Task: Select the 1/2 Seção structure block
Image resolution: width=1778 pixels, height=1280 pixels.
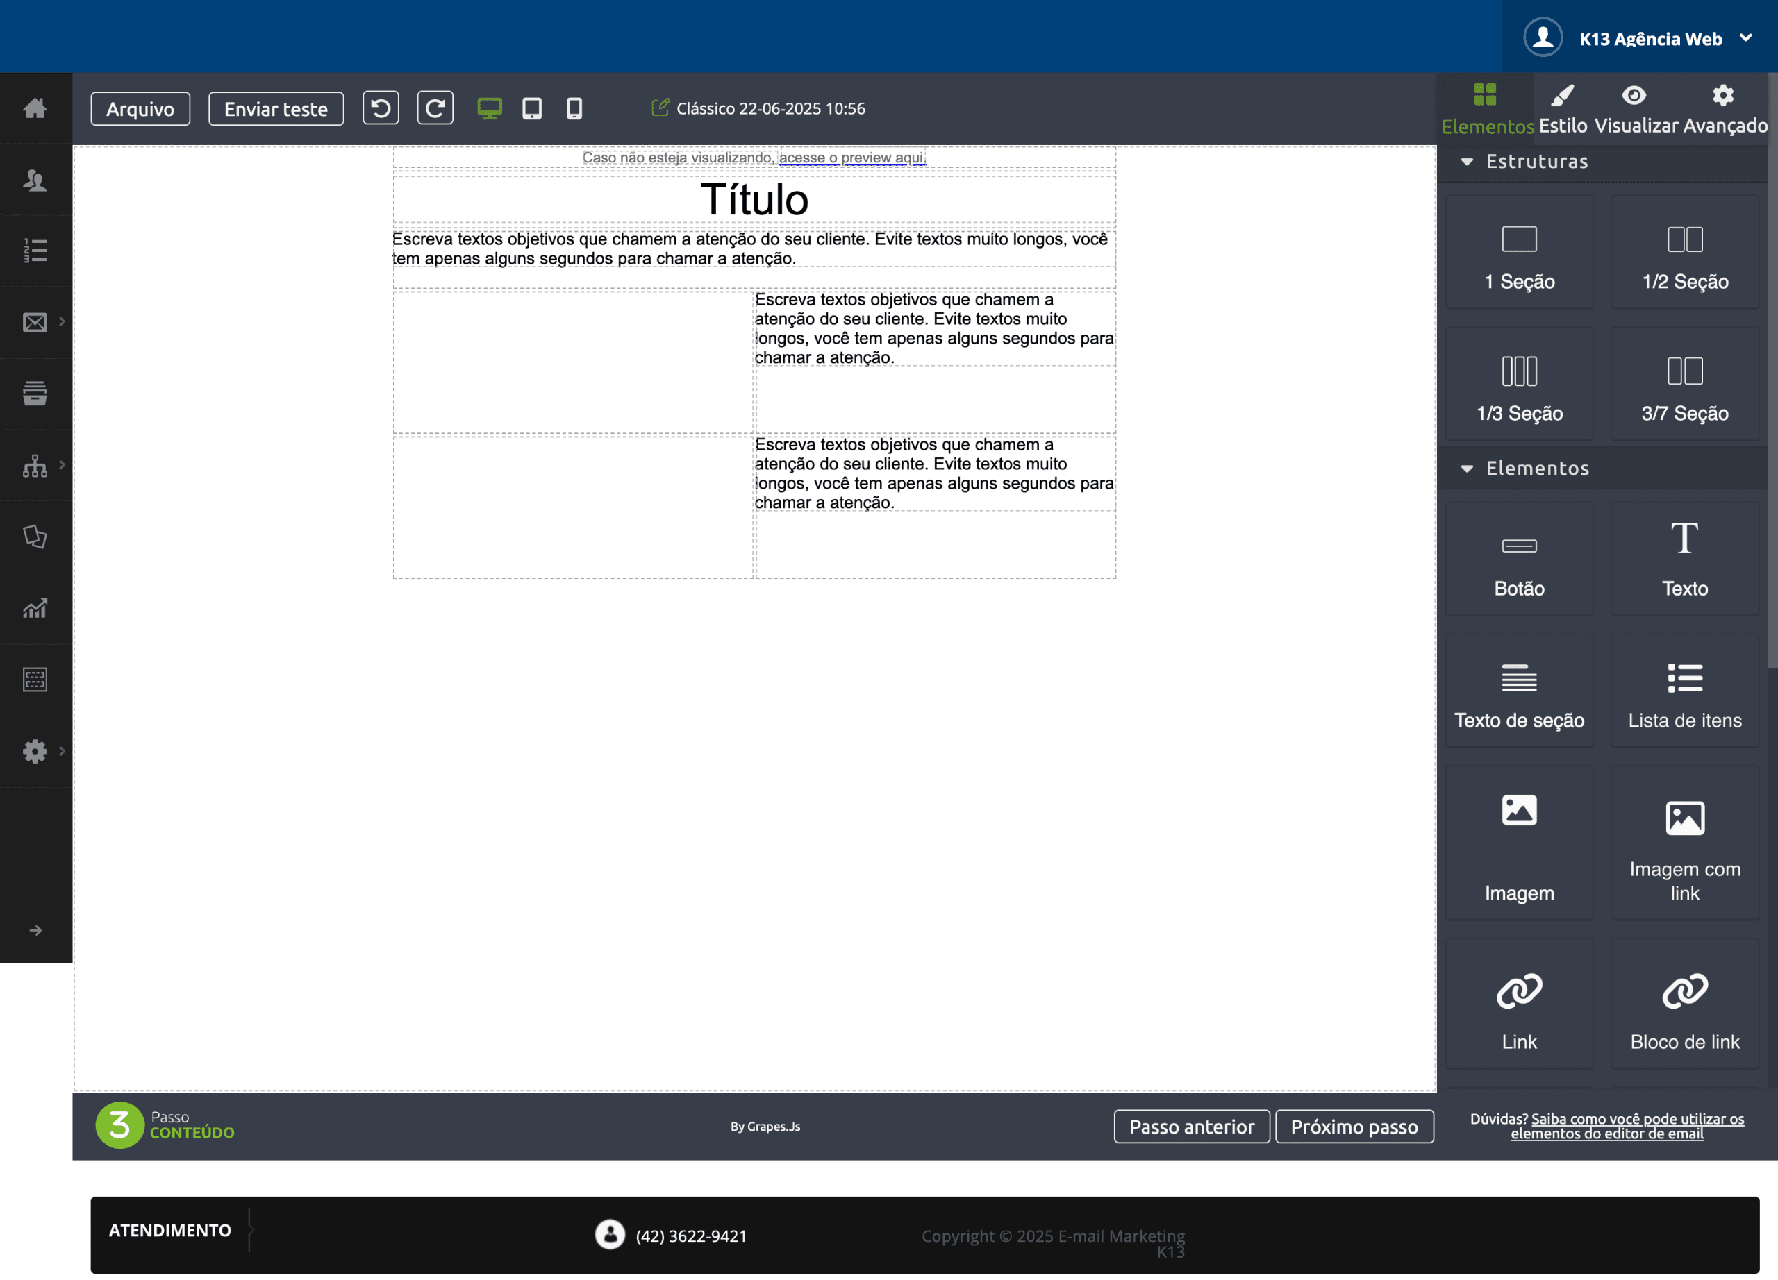Action: [x=1686, y=252]
